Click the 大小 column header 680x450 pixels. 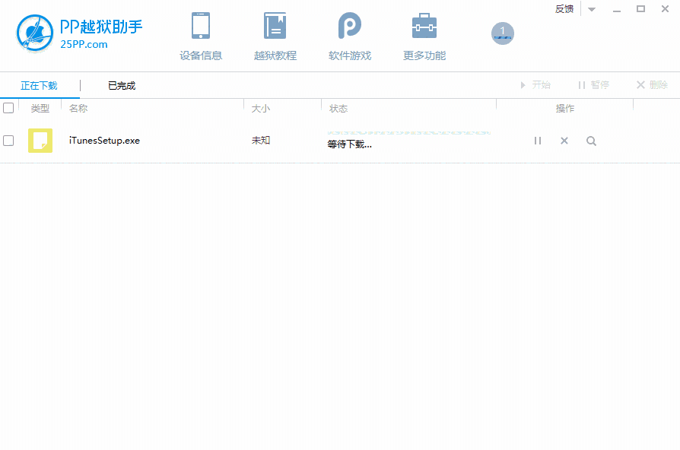tap(261, 107)
